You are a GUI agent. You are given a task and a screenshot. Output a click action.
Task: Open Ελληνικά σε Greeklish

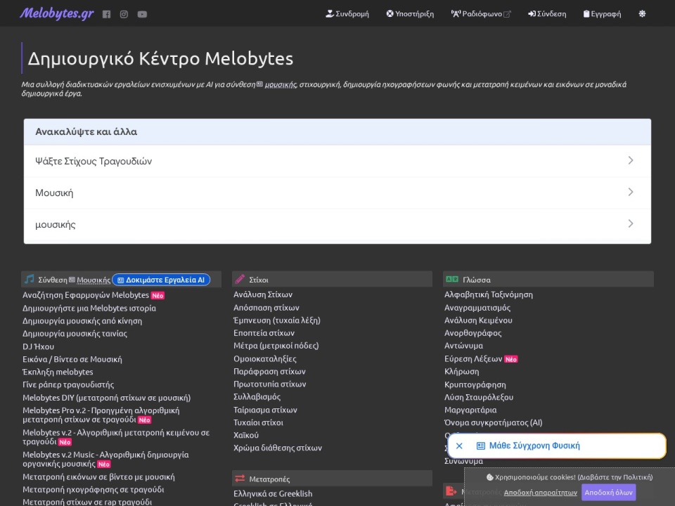click(273, 493)
